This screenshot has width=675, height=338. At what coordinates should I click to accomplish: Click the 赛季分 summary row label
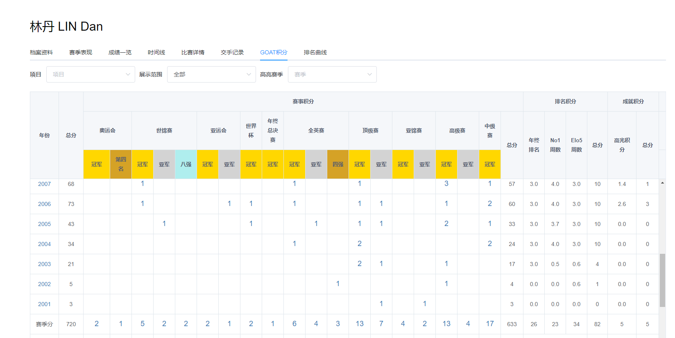(x=44, y=324)
